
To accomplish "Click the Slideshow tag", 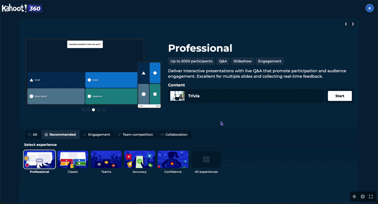I will [x=242, y=61].
